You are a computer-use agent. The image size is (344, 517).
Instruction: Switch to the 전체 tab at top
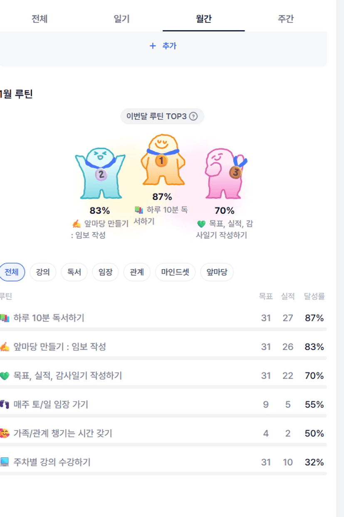(x=40, y=19)
